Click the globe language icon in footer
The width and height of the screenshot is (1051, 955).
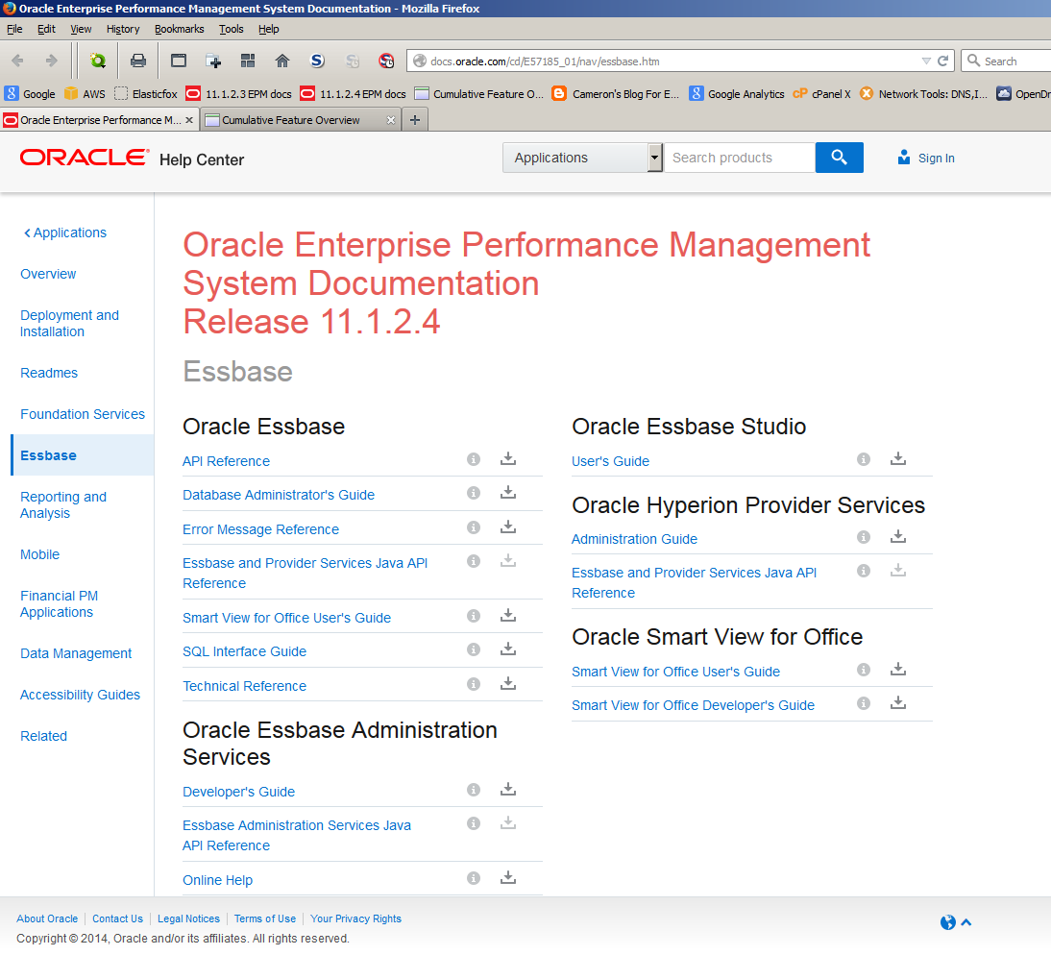coord(948,923)
